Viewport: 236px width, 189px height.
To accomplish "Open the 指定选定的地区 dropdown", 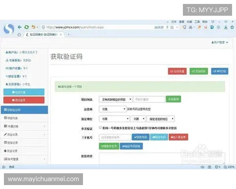I will (x=160, y=119).
